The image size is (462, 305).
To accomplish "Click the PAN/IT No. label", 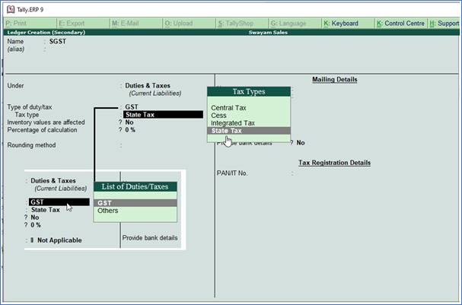I will [232, 173].
